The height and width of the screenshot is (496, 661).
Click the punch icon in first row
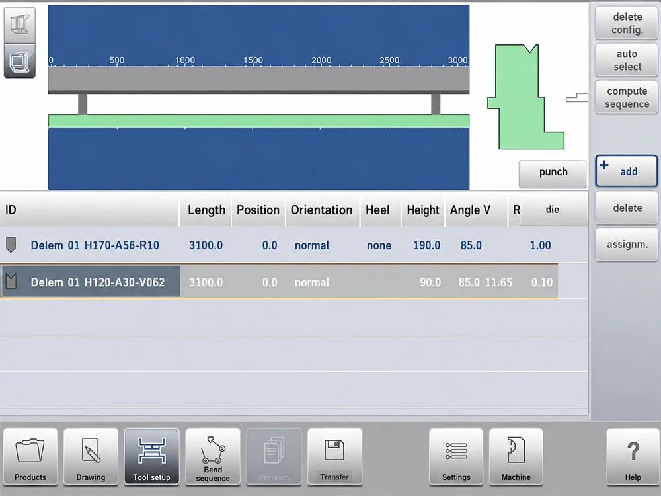pos(11,245)
